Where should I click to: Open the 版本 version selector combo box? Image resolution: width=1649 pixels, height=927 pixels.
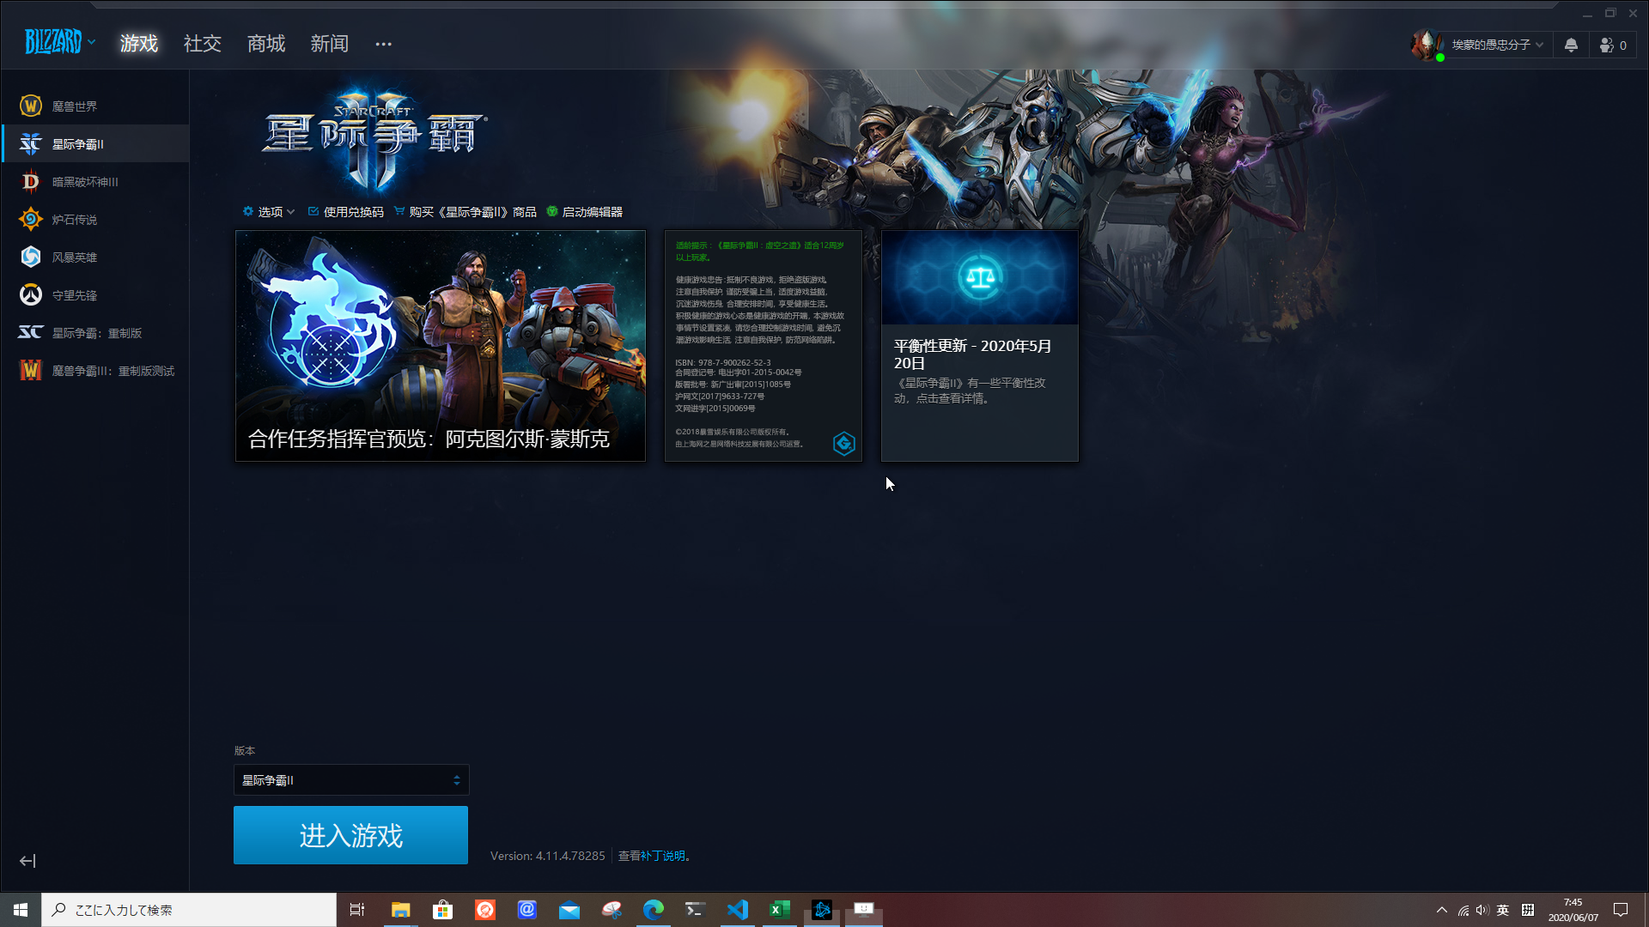click(351, 780)
